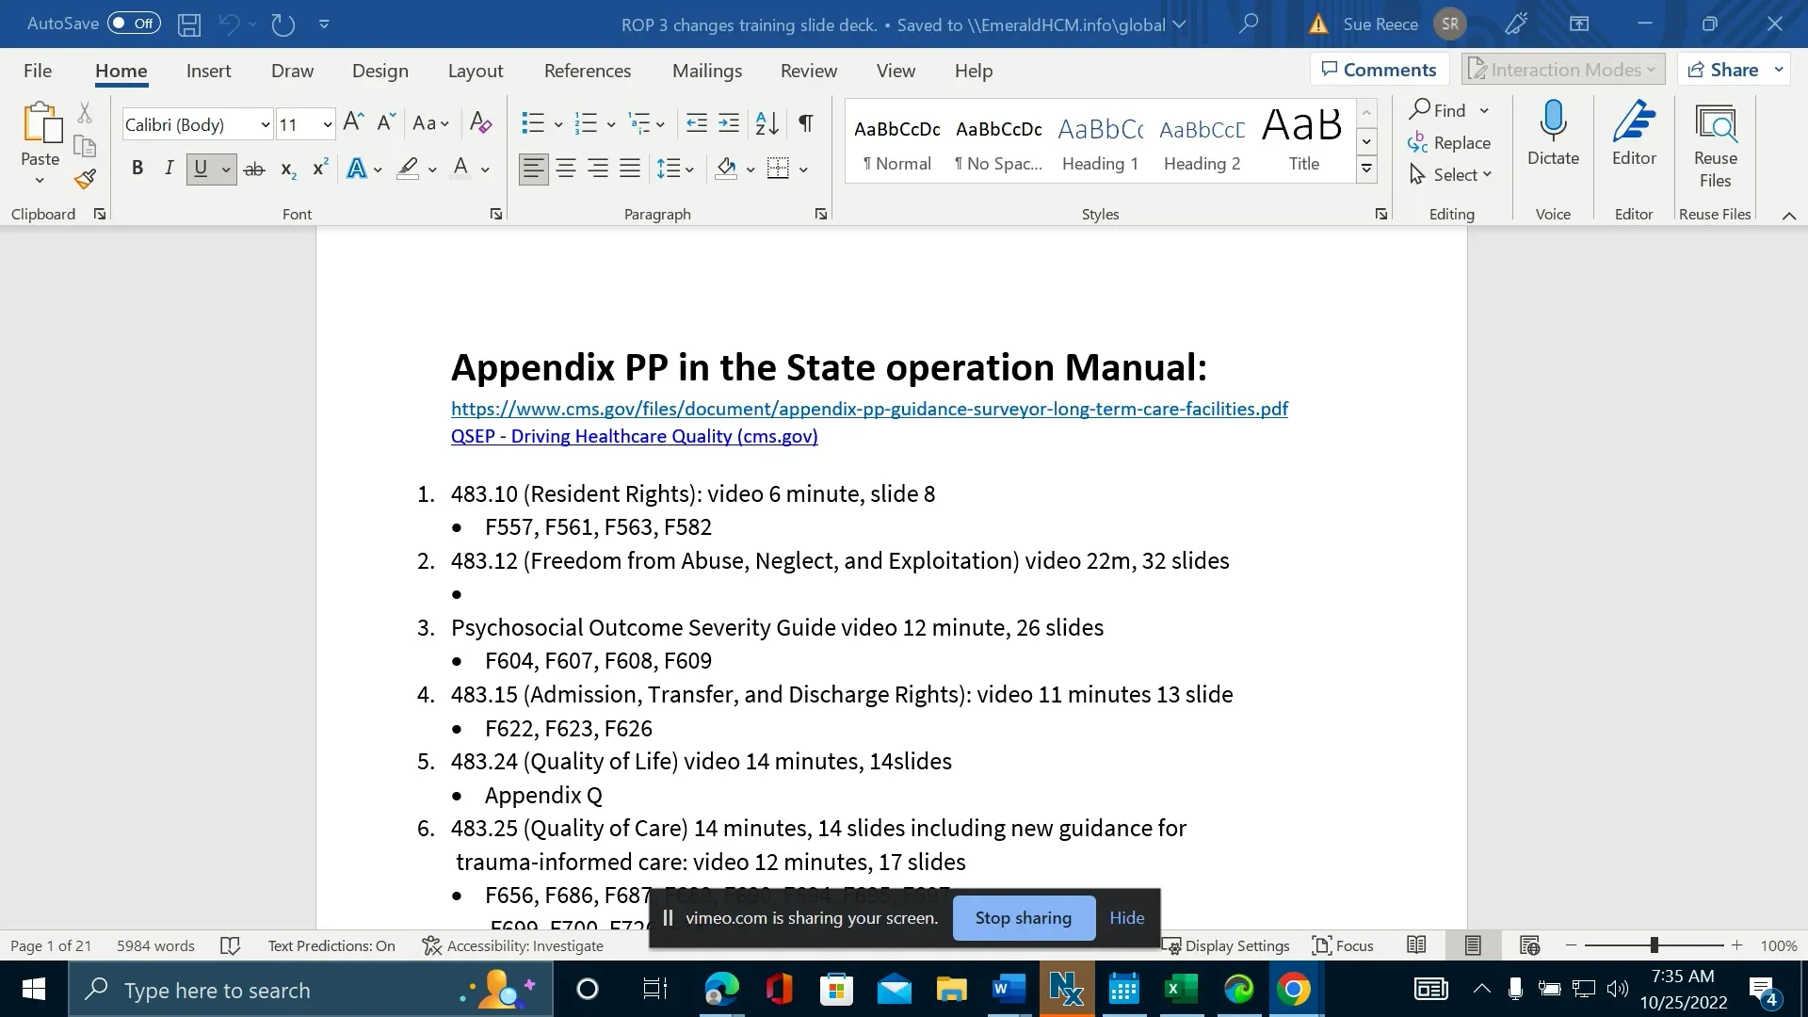Image resolution: width=1808 pixels, height=1017 pixels.
Task: Toggle the Bold button
Action: point(137,169)
